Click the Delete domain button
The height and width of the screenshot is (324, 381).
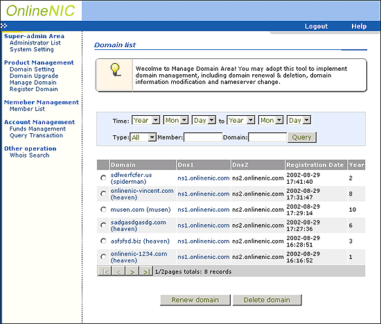tap(267, 300)
